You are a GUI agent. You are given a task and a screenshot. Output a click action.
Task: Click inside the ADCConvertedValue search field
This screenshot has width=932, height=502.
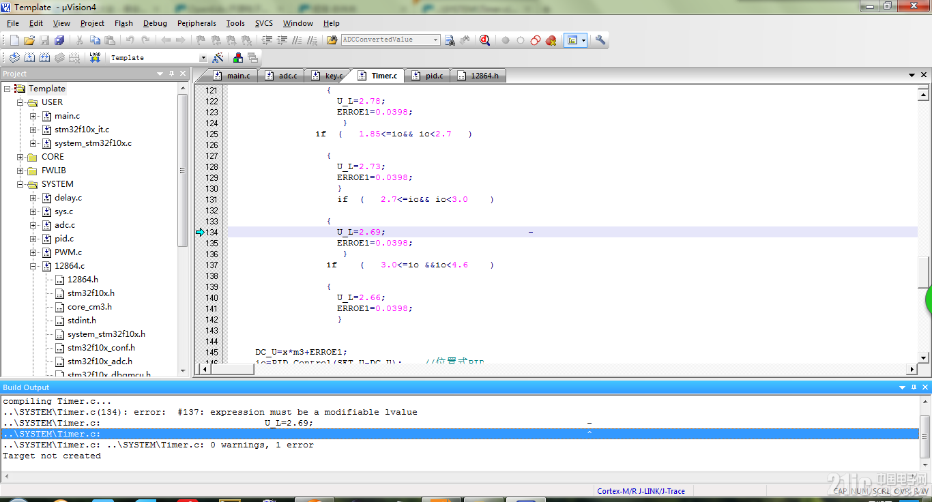[386, 40]
